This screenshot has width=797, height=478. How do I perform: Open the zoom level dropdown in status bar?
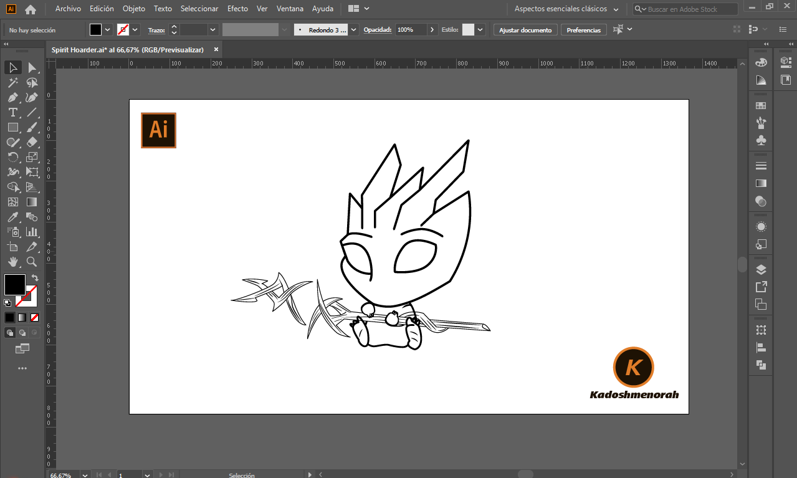pyautogui.click(x=86, y=475)
